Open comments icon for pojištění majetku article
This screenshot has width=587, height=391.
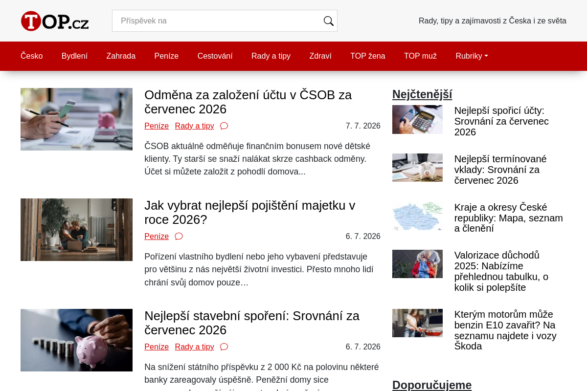pos(179,236)
